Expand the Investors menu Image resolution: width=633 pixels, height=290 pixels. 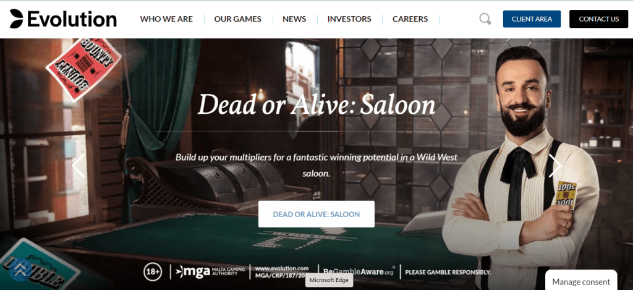point(349,19)
